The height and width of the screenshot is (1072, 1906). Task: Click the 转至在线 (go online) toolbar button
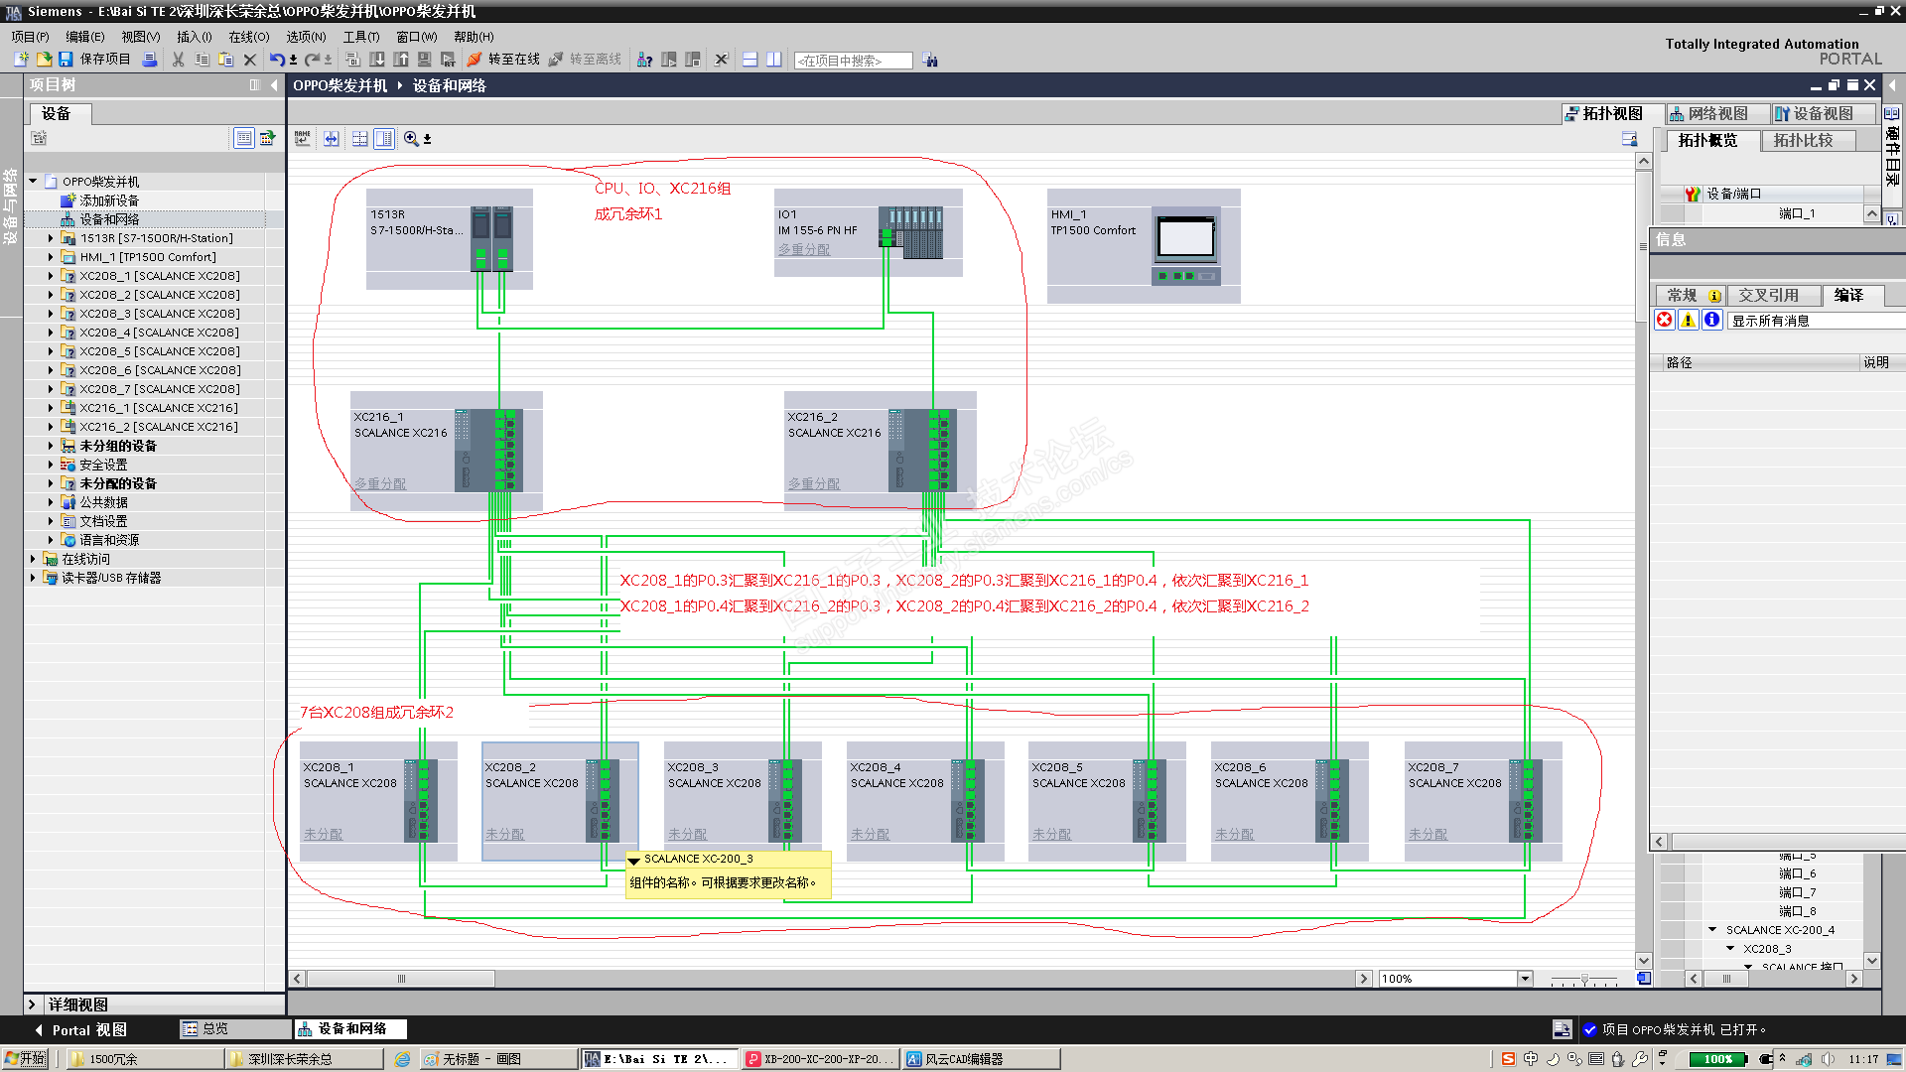point(504,60)
